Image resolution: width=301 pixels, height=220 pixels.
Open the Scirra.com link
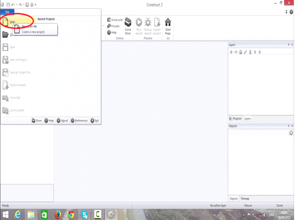115,20
